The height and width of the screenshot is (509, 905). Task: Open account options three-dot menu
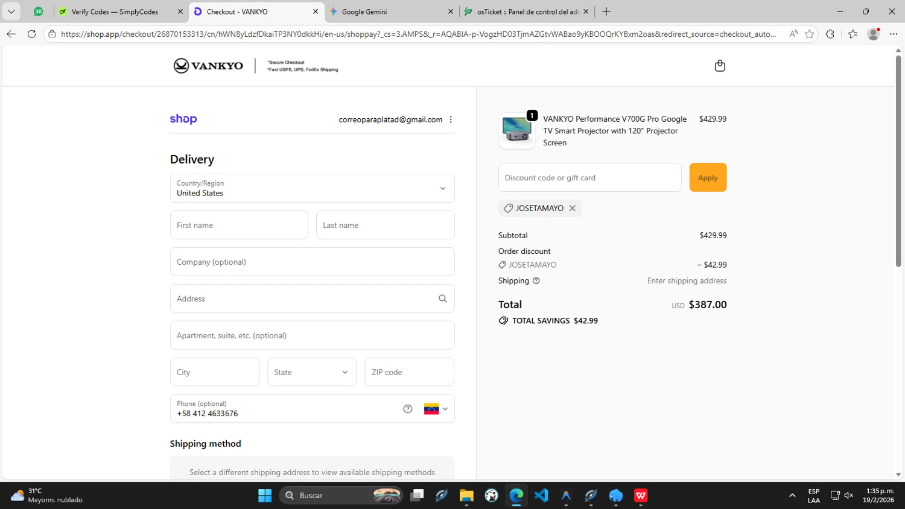[x=451, y=119]
